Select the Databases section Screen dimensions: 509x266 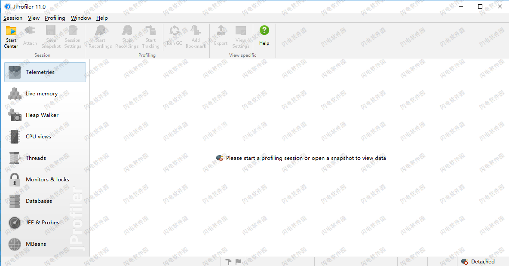(x=45, y=201)
